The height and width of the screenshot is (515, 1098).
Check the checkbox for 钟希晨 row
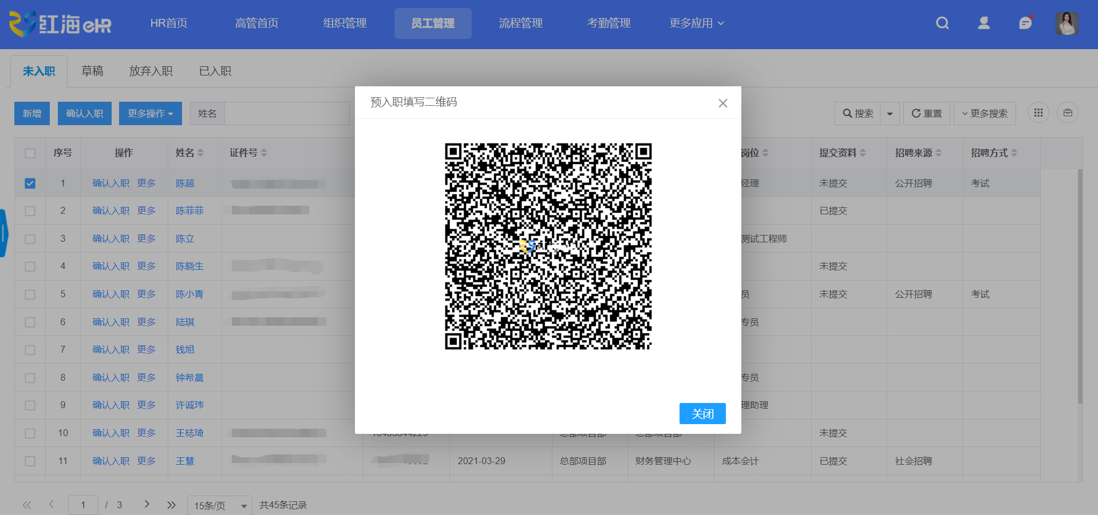click(x=30, y=378)
